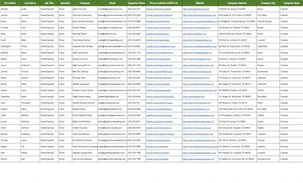303x183 pixels.
Task: Select the company cell 'Core Electric Solutions'
Action: (85, 141)
